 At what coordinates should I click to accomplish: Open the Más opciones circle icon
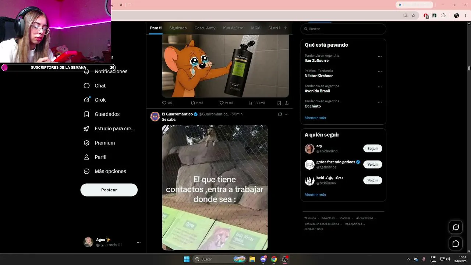[x=86, y=171]
